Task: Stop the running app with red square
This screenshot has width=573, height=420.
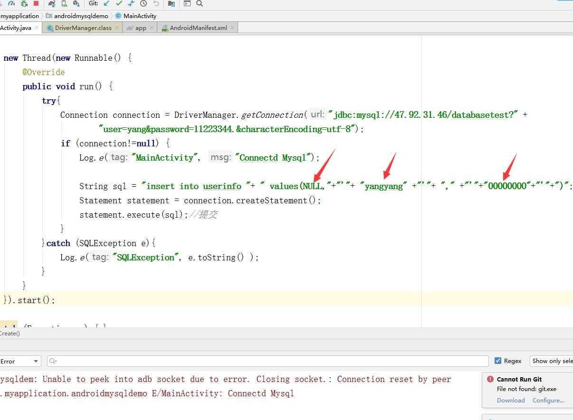Action: (36, 3)
